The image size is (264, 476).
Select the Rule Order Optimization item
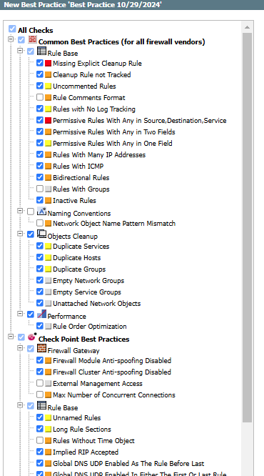[x=90, y=327]
